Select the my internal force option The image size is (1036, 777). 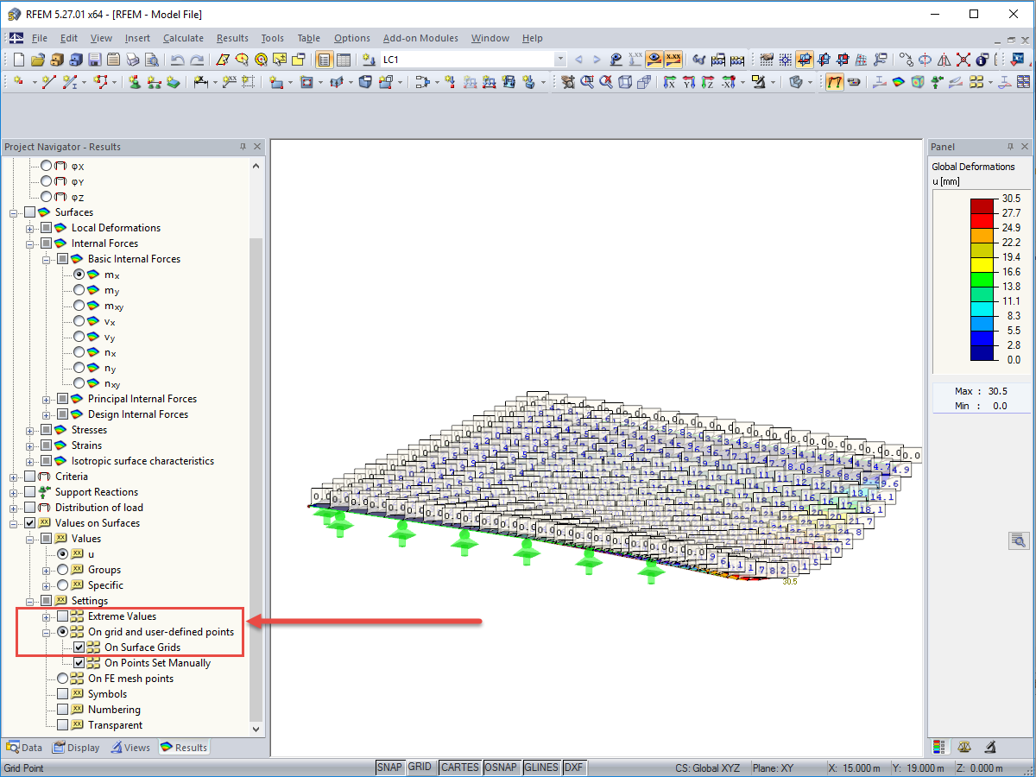[x=79, y=290]
